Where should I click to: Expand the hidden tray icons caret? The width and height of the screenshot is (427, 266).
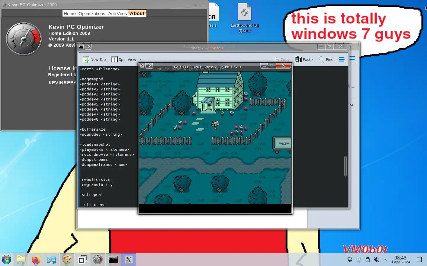point(385,259)
